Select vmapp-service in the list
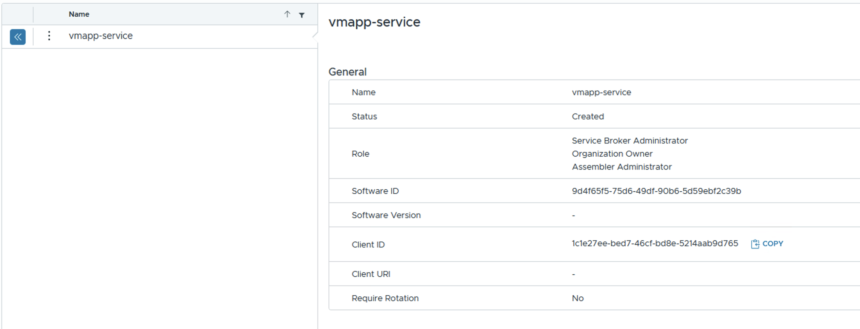Viewport: 860px width, 329px height. (x=100, y=36)
